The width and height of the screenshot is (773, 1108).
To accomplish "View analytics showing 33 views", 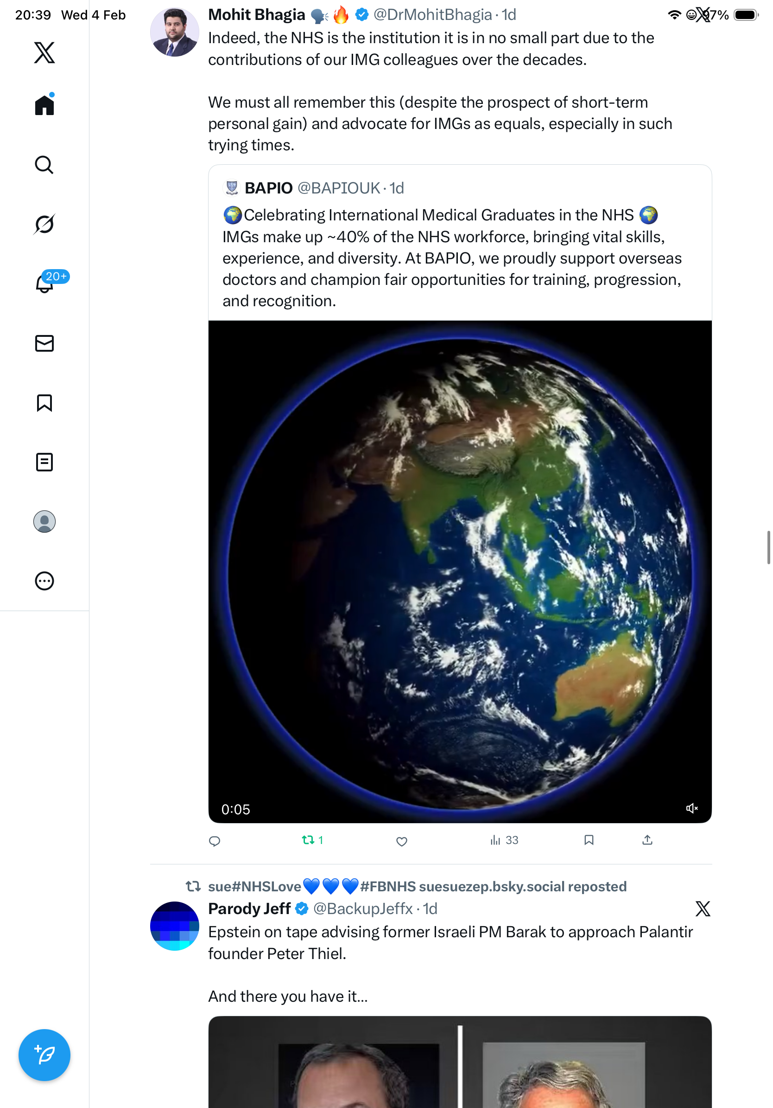I will pos(504,840).
